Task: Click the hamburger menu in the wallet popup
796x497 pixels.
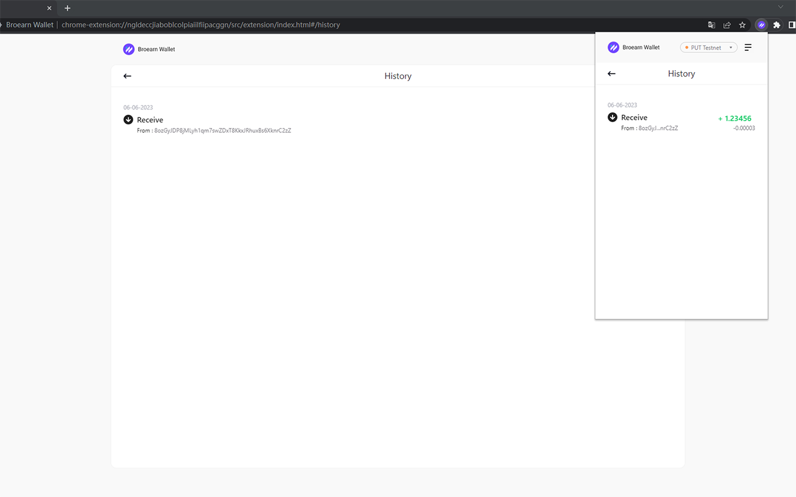Action: (x=747, y=47)
